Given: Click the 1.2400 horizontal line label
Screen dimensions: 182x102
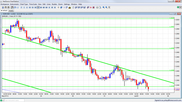Looking at the screenshot, I should (172, 70).
